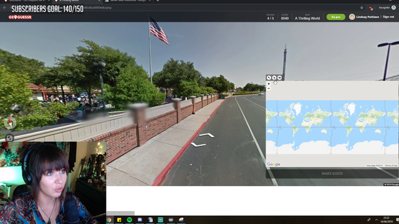Zoom in on the guess map
This screenshot has width=399, height=224.
coord(269,83)
